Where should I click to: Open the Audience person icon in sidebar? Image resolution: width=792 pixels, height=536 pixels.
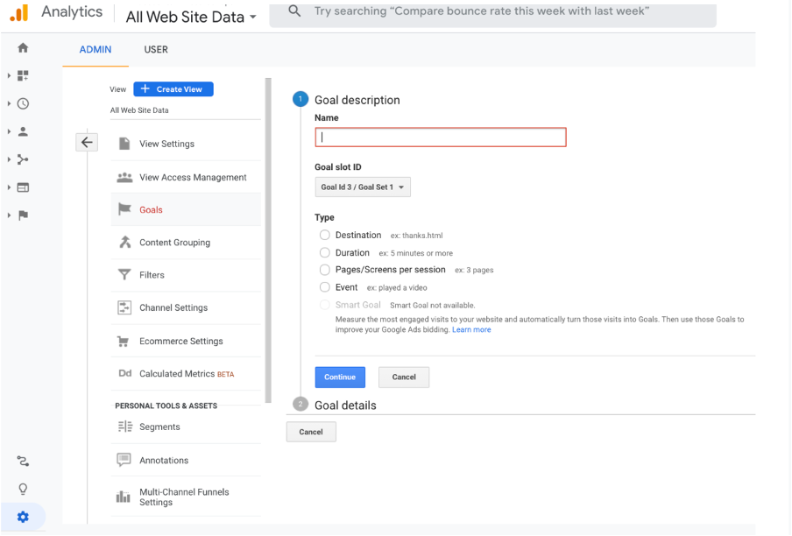pos(23,131)
